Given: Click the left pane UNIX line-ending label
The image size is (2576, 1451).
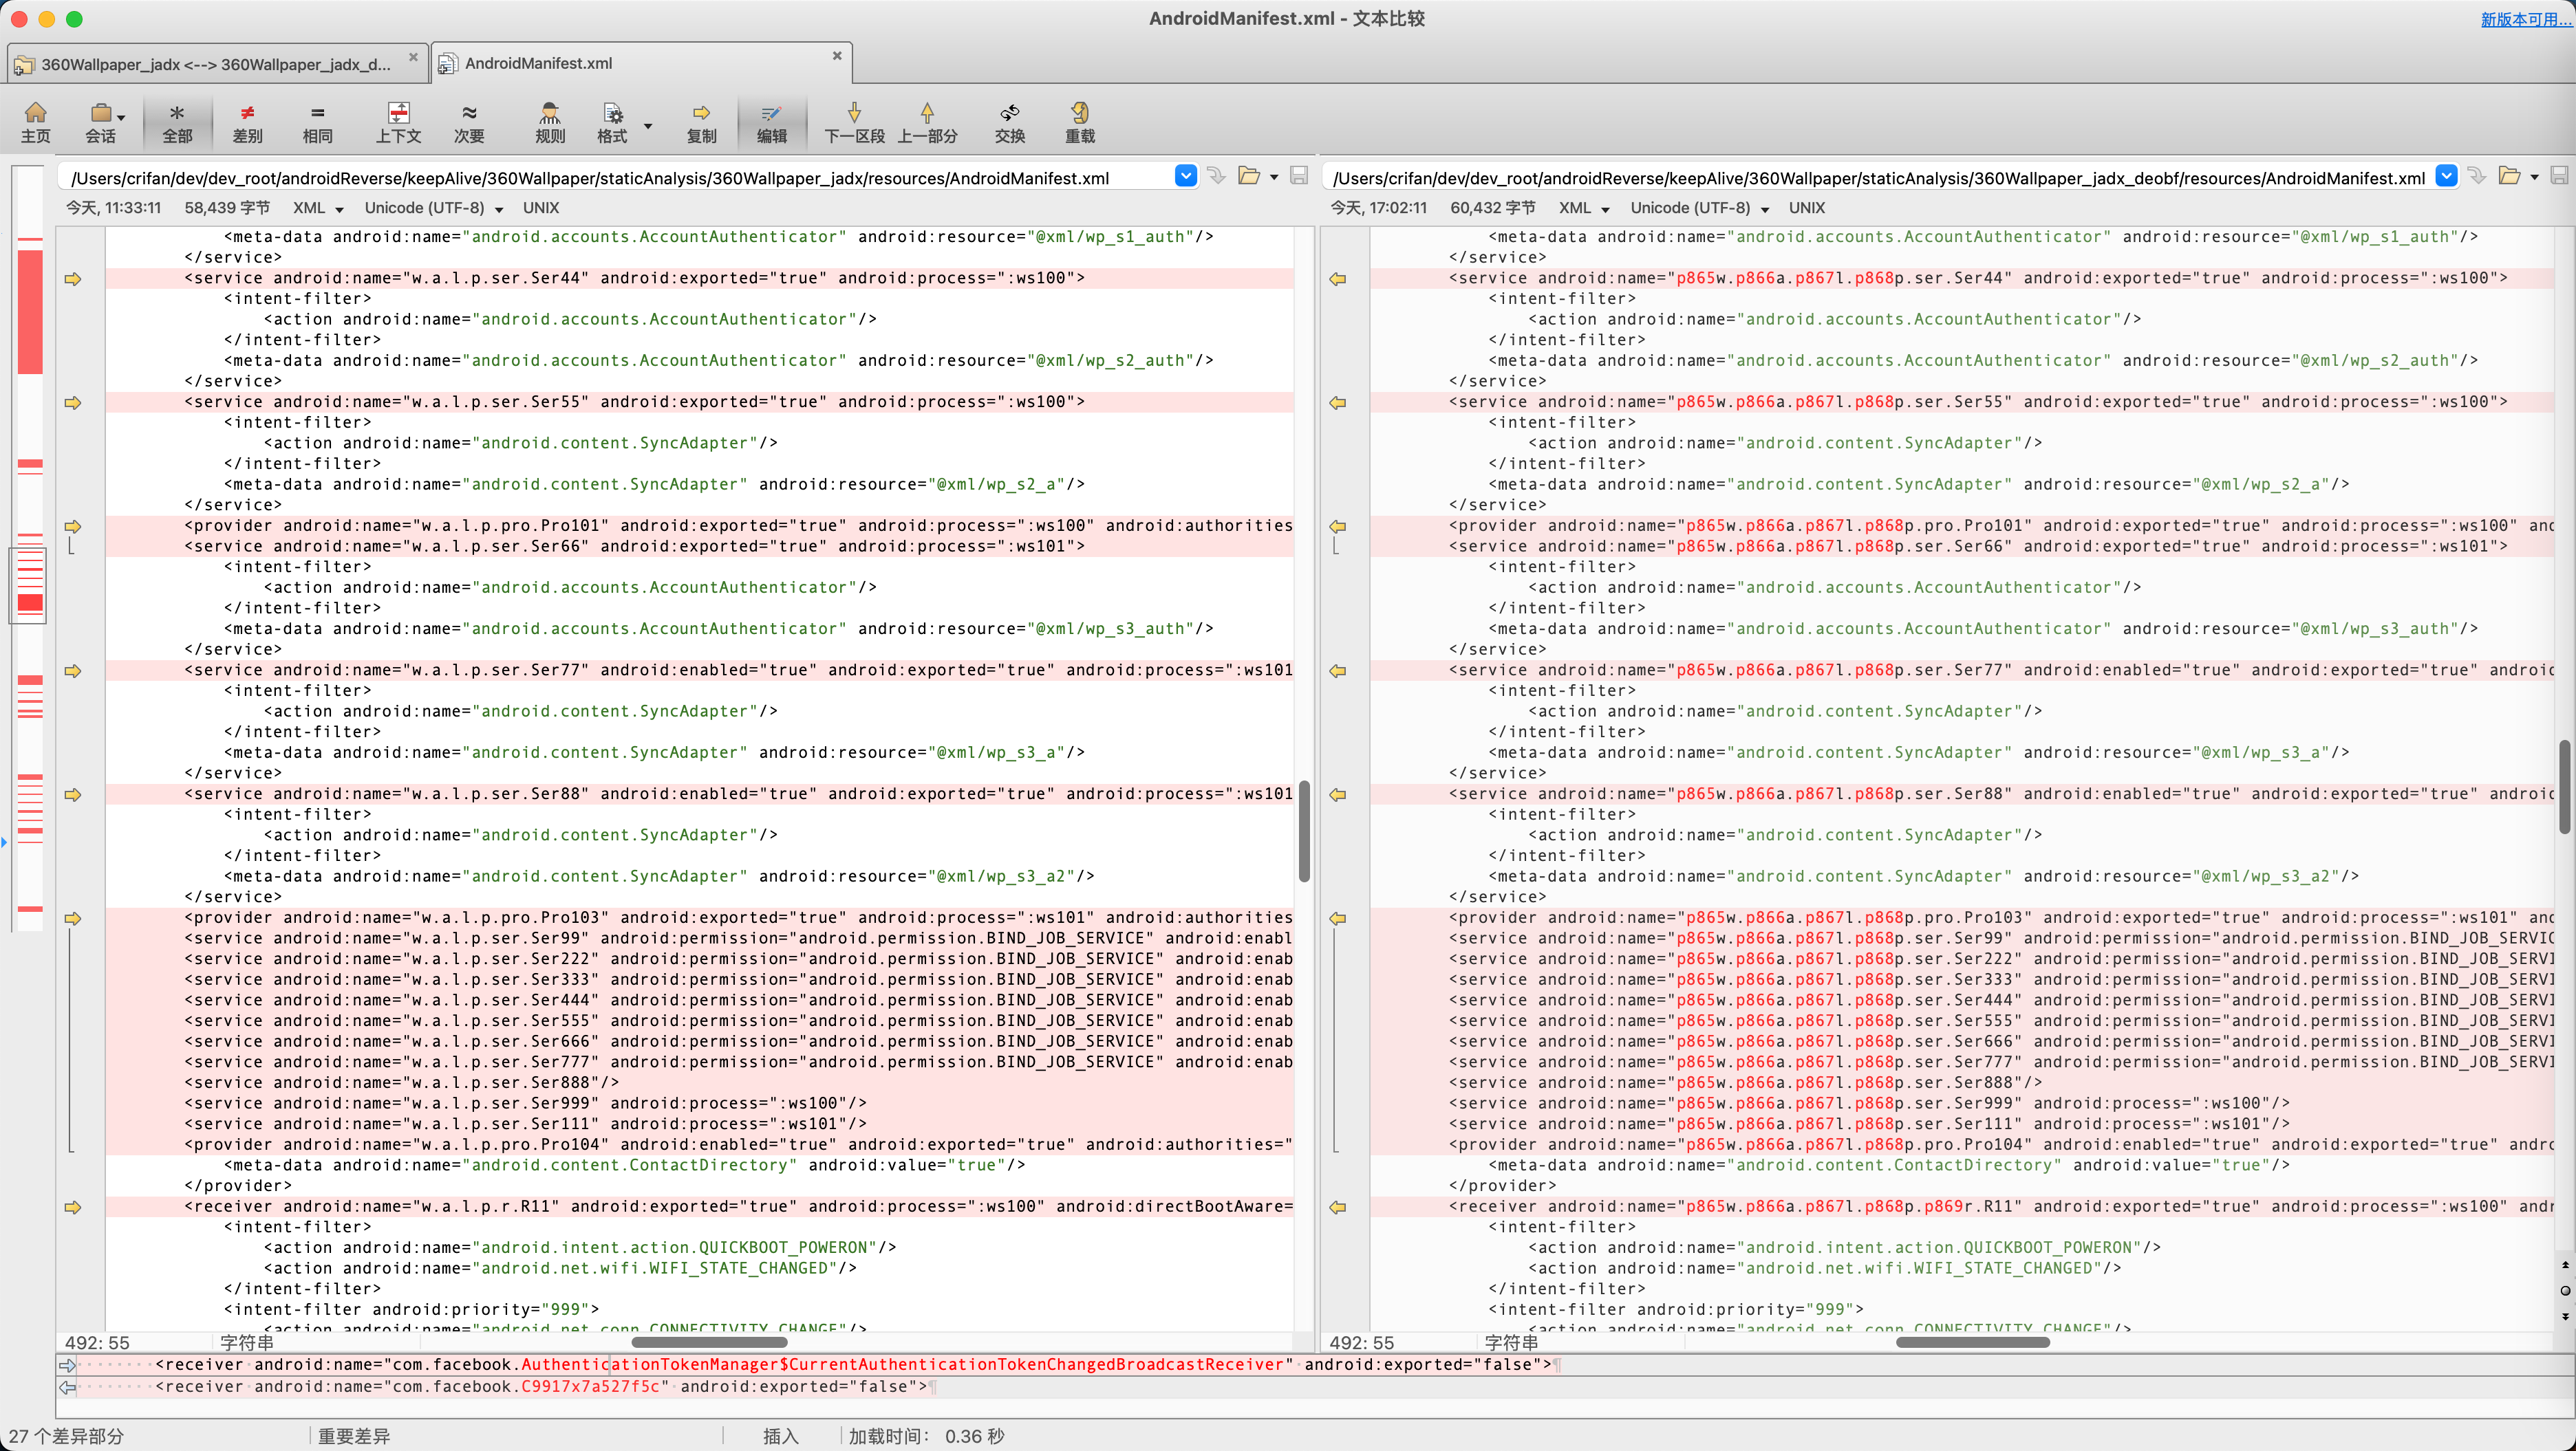Looking at the screenshot, I should click(x=541, y=208).
